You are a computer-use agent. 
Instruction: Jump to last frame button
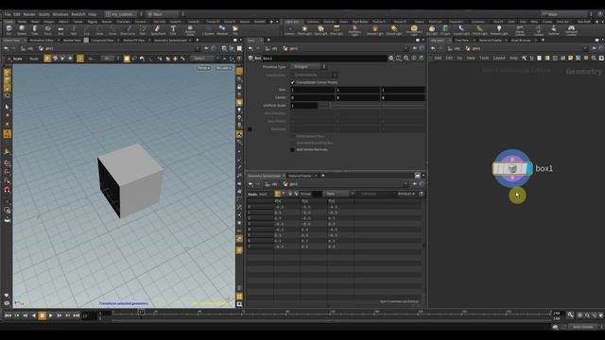point(76,315)
